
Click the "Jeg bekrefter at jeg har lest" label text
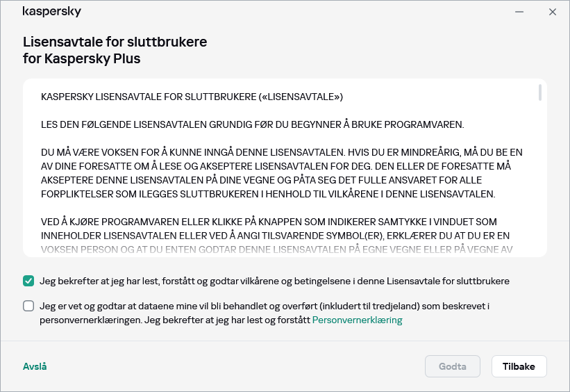pyautogui.click(x=274, y=281)
